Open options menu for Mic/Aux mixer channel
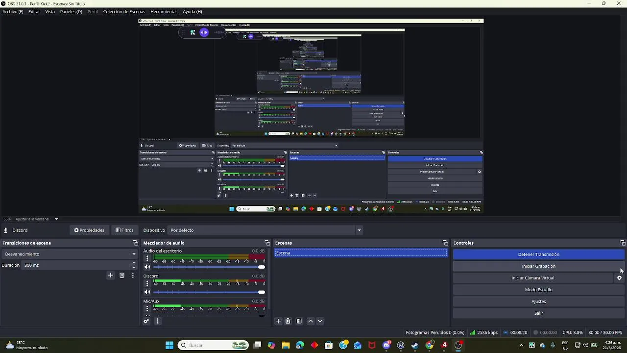Viewport: 627px width, 353px height. pos(147,308)
